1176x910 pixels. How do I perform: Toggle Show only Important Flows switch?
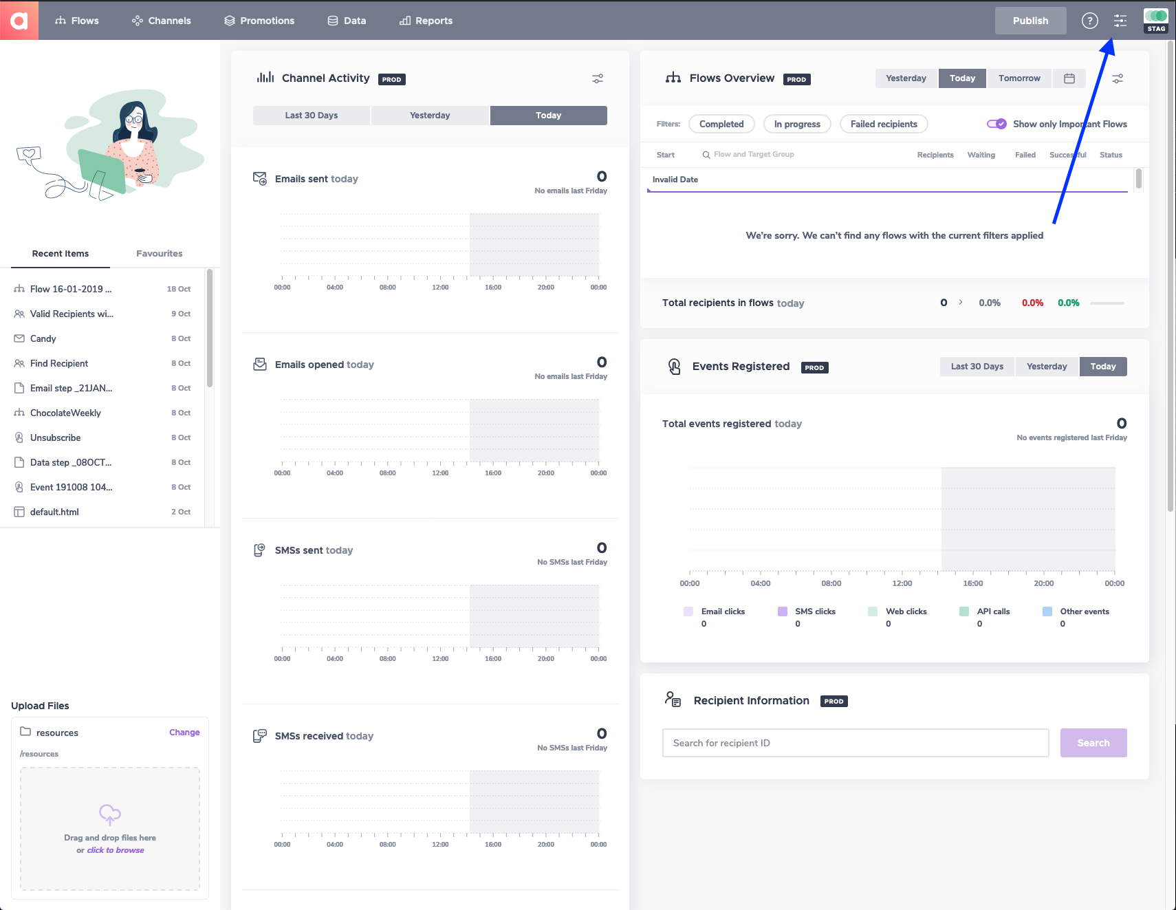coord(997,124)
